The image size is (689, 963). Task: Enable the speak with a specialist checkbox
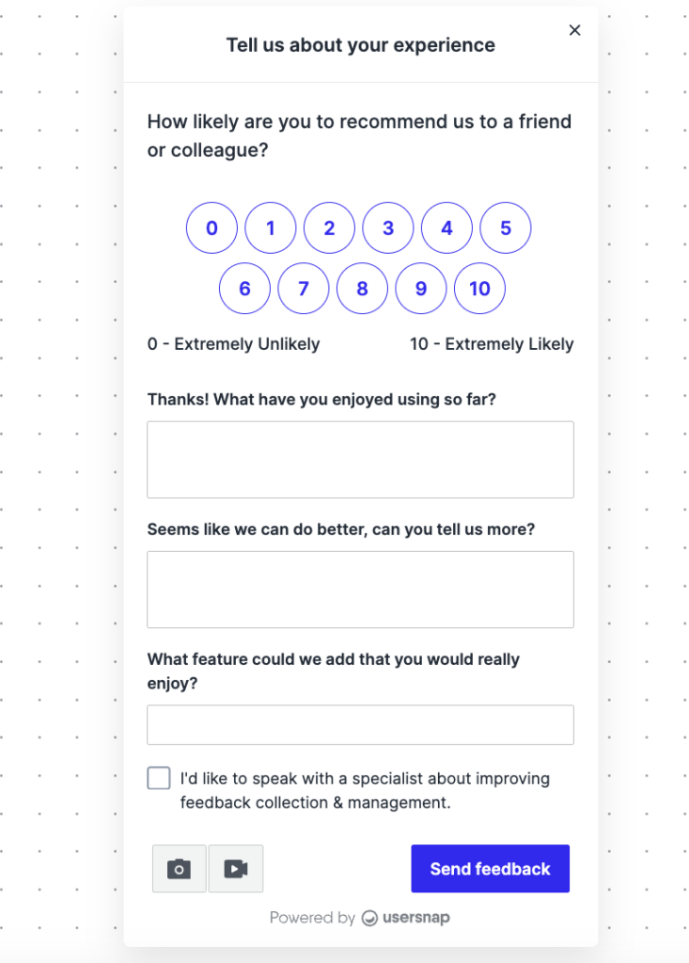(158, 778)
